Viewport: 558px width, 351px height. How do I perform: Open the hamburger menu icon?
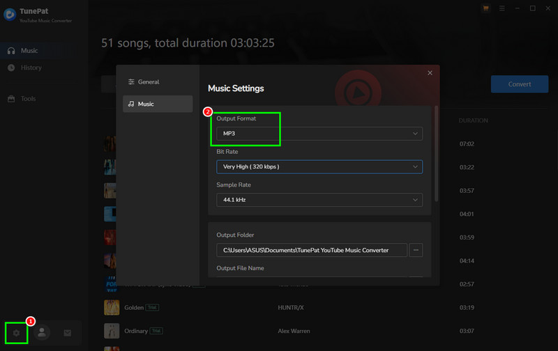click(x=502, y=8)
